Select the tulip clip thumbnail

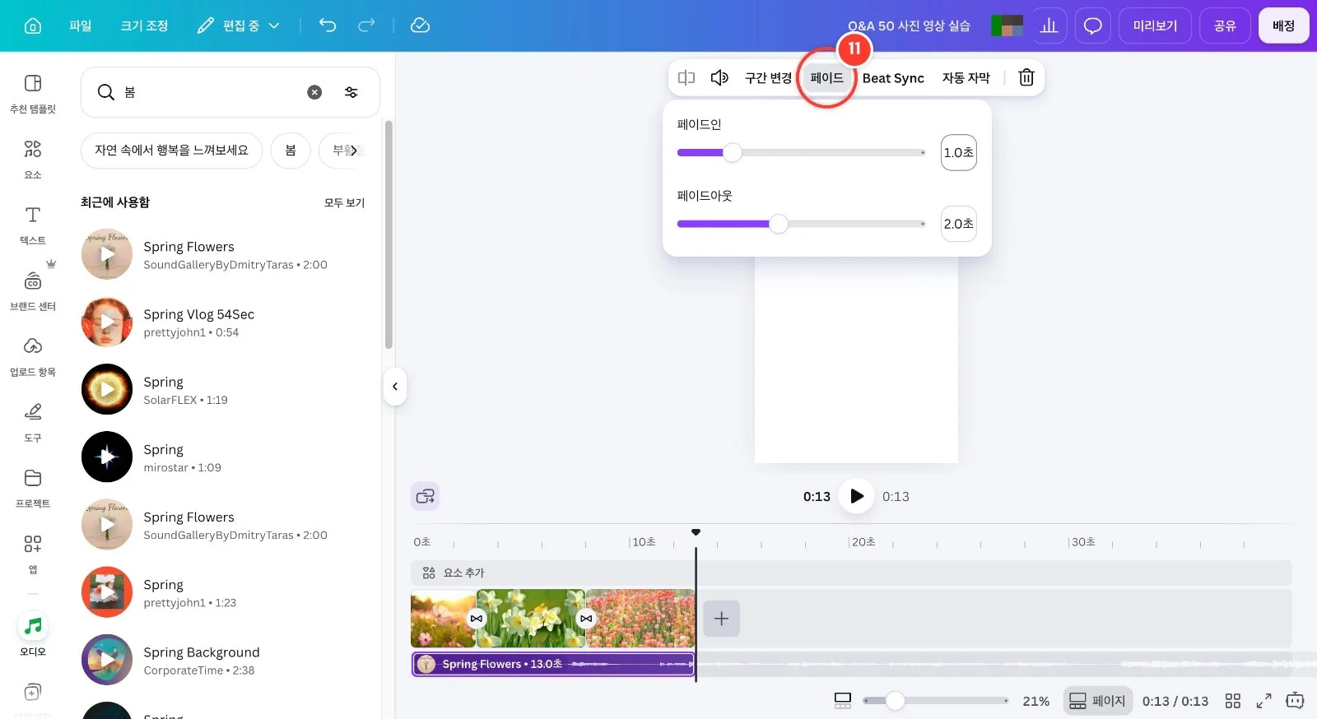tap(640, 618)
